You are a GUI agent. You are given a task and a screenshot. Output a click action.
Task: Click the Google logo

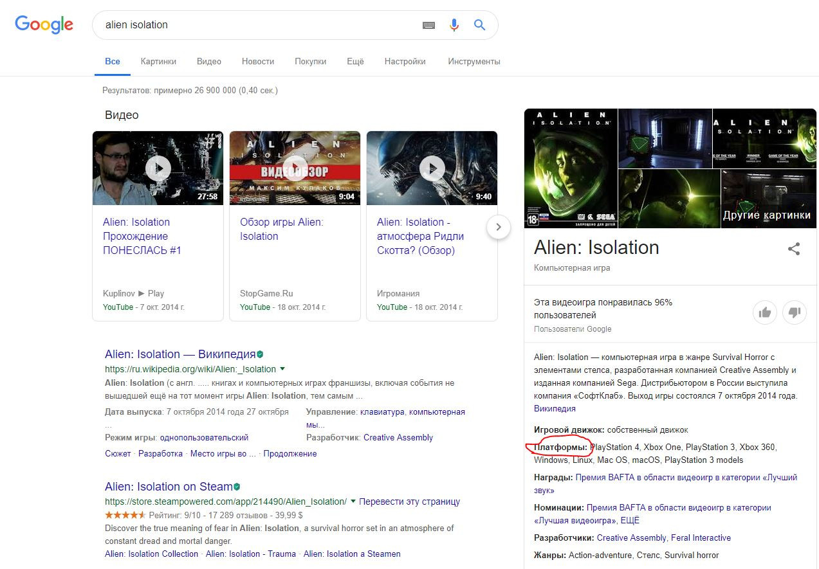44,24
